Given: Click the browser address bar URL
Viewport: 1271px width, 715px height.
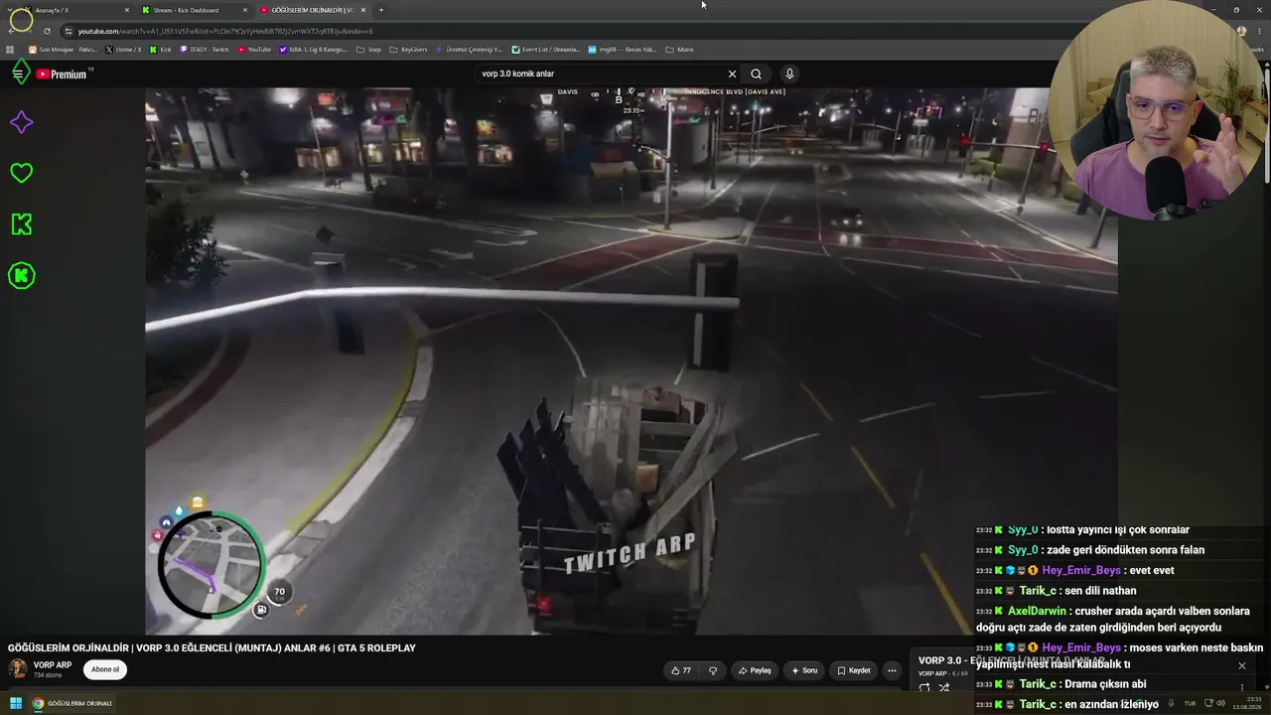Looking at the screenshot, I should point(225,31).
